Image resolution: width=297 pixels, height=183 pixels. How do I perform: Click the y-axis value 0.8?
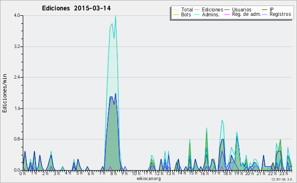17,139
